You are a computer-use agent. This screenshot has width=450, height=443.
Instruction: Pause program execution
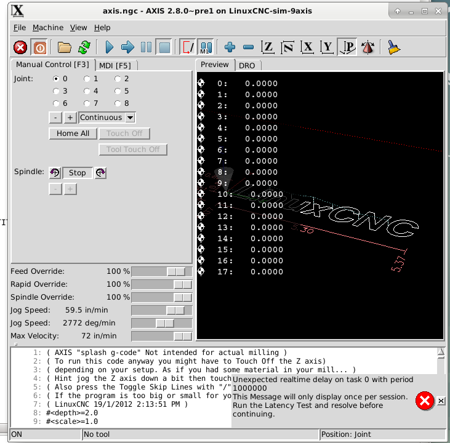point(146,47)
